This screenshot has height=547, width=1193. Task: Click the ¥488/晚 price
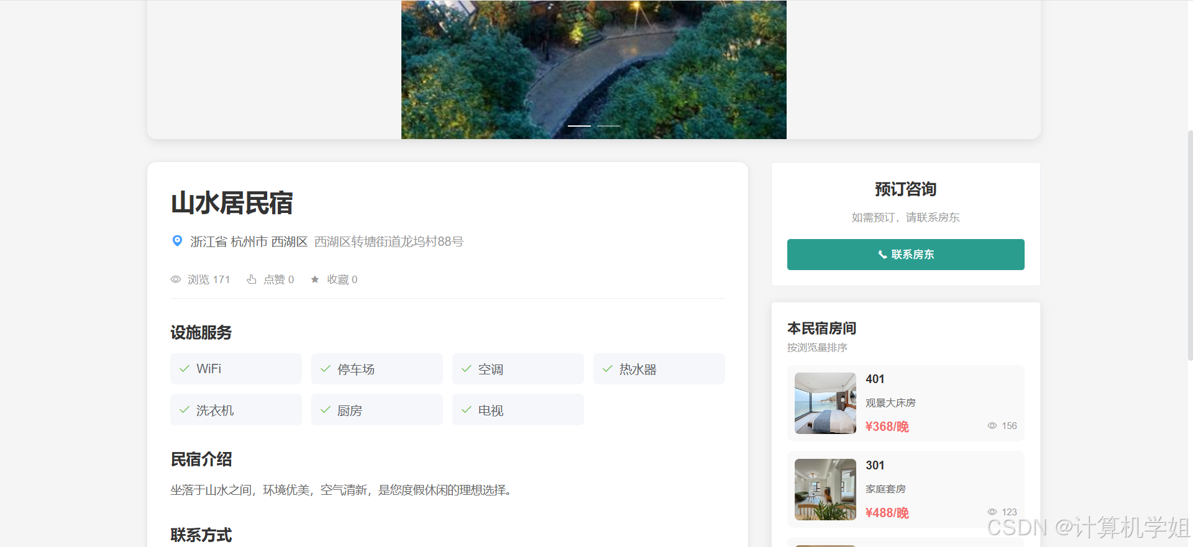tap(887, 513)
